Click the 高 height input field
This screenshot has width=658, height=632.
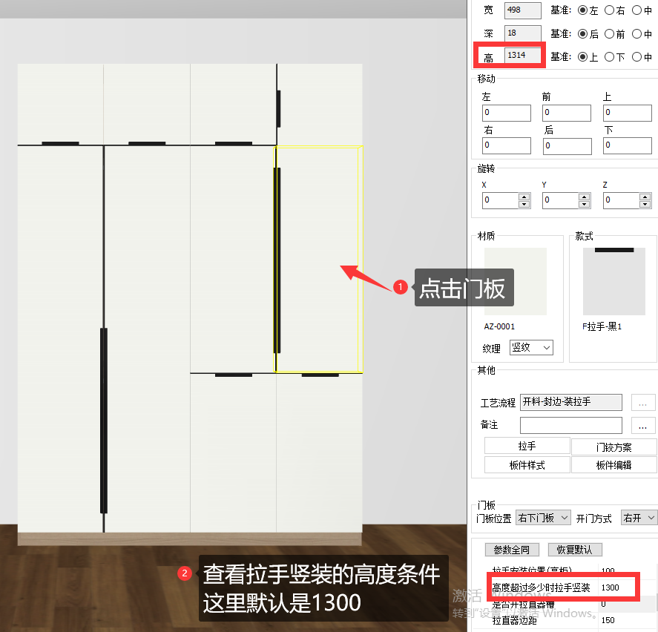point(522,56)
